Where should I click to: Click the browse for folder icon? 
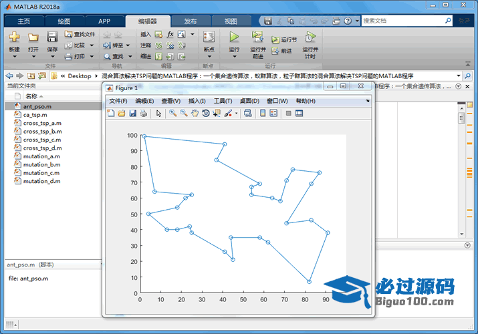41,75
